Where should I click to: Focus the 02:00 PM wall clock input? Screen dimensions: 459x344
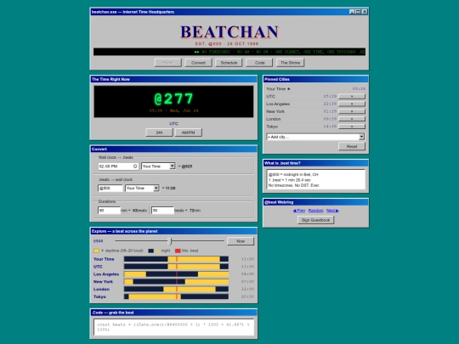118,166
